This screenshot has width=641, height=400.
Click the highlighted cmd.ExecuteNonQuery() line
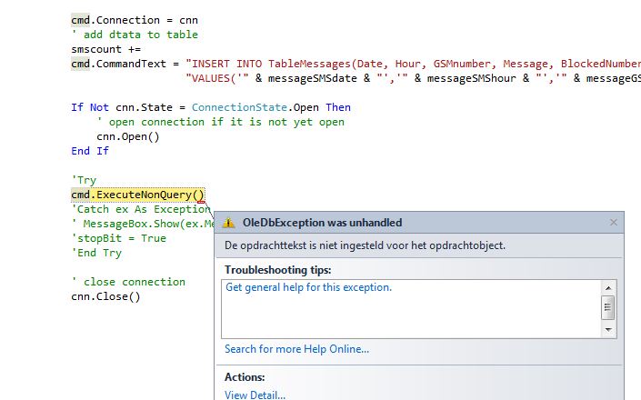(138, 195)
